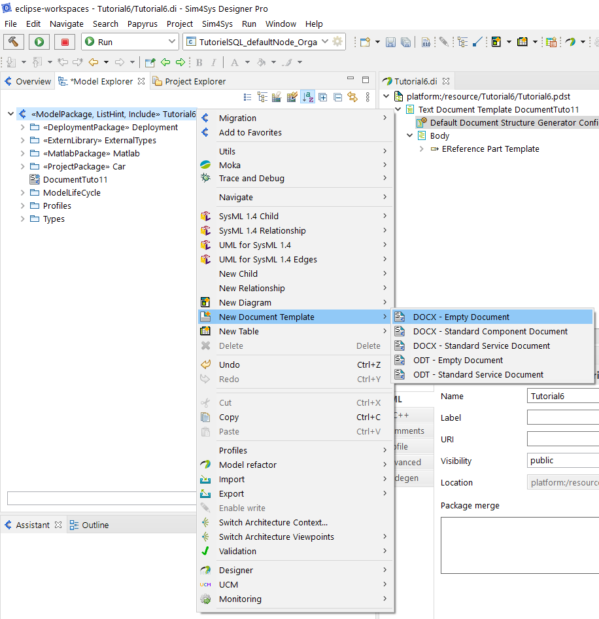The image size is (599, 619).
Task: Select the MatlabPackage Matlab tree item
Action: (x=91, y=154)
